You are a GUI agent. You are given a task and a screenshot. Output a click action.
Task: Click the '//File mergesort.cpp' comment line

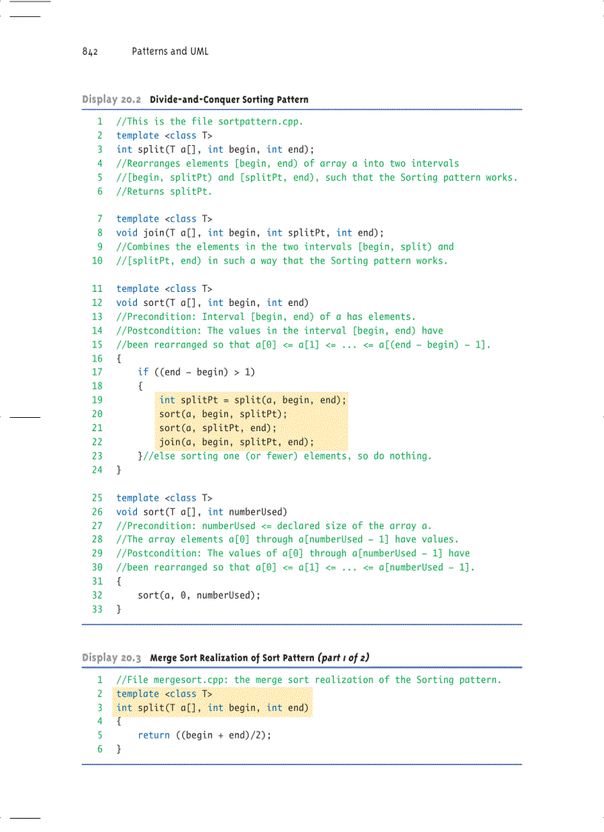(309, 679)
